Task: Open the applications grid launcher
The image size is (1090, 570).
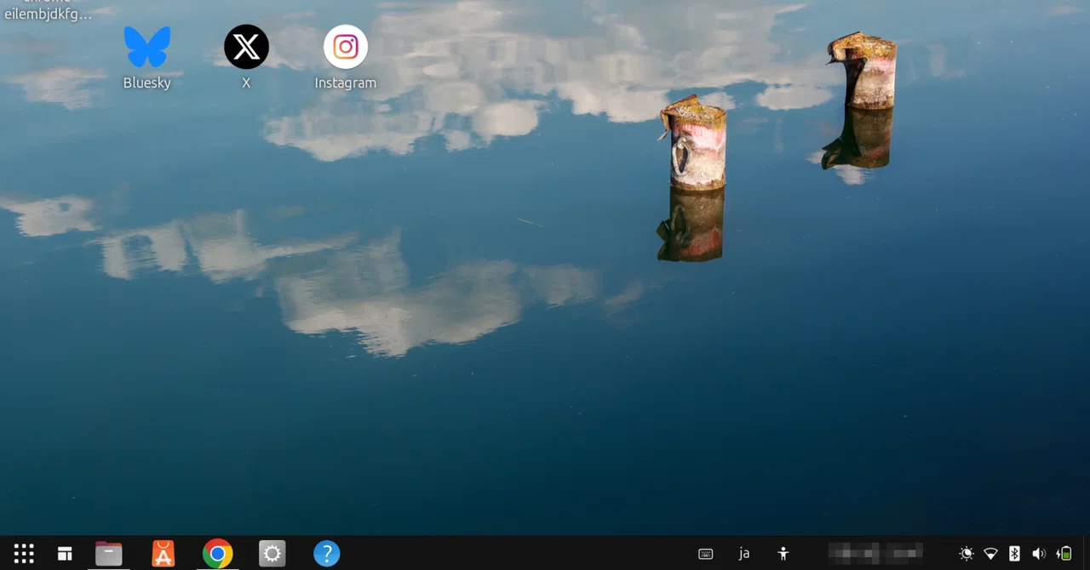Action: click(x=24, y=554)
